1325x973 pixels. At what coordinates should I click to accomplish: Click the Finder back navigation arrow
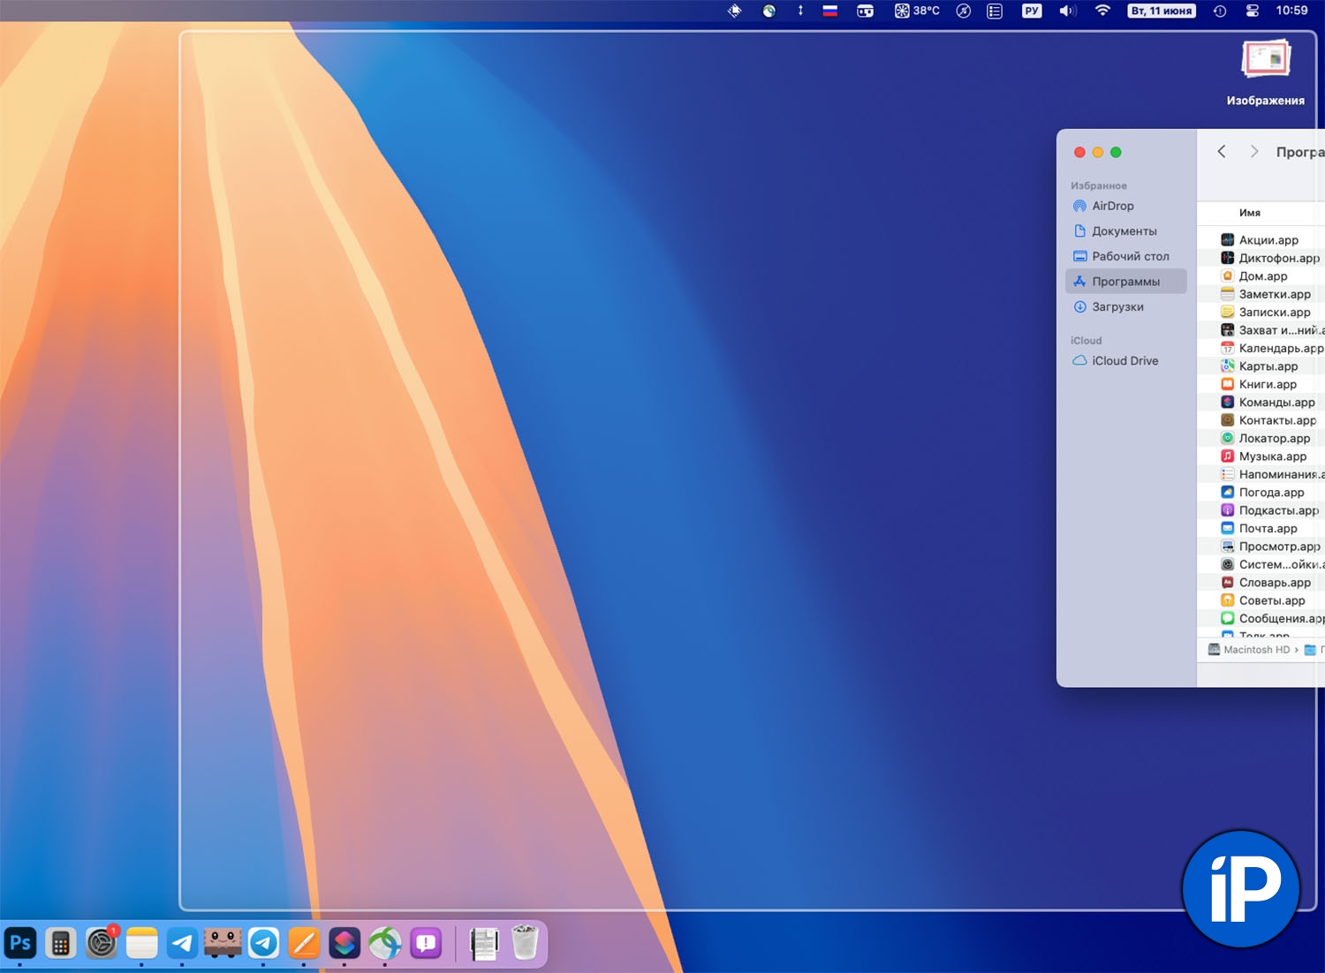[1222, 152]
